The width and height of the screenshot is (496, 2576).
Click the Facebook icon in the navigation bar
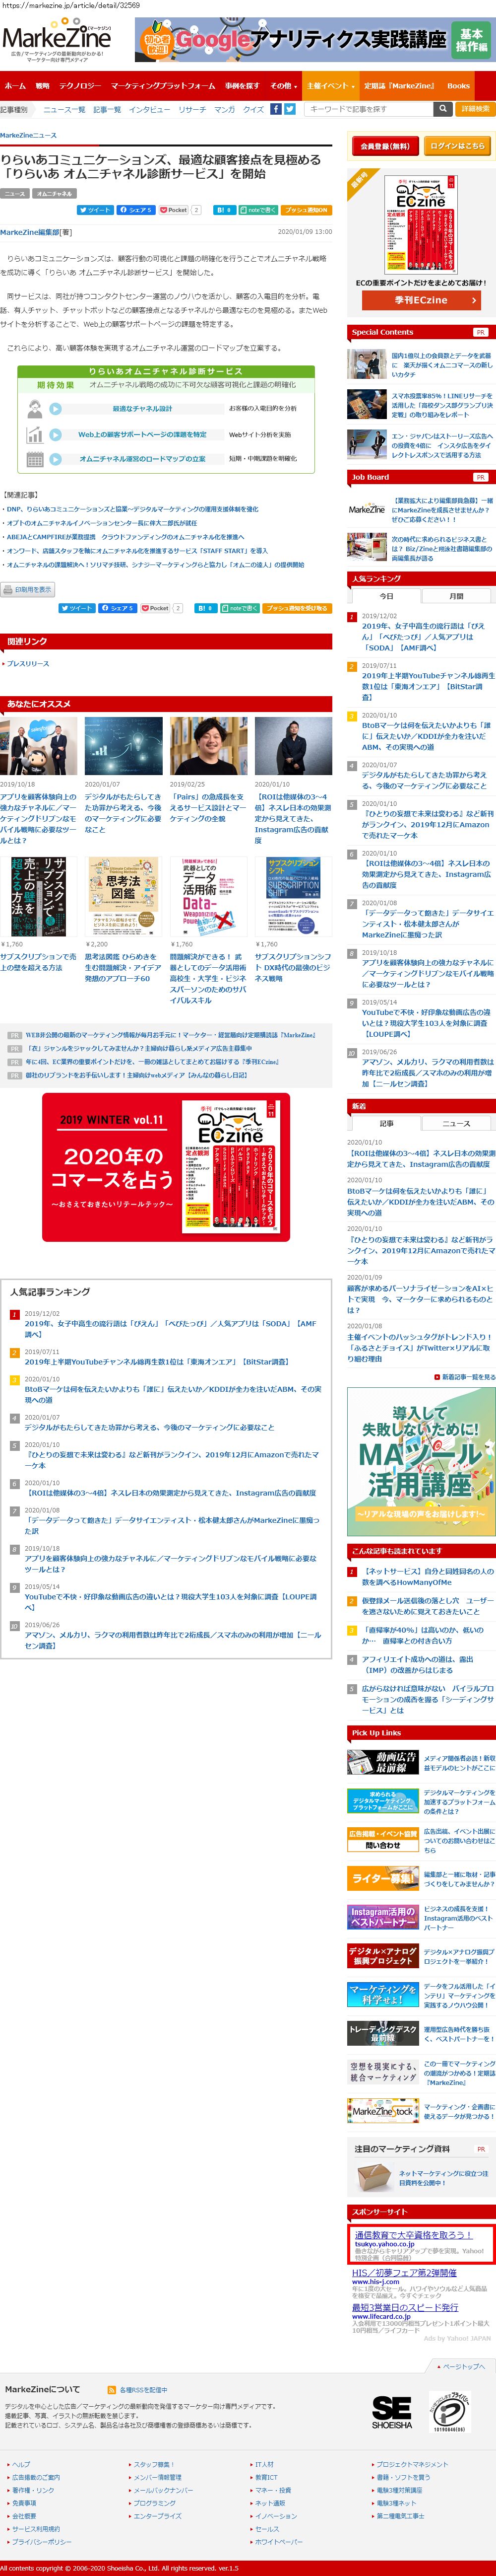point(276,109)
